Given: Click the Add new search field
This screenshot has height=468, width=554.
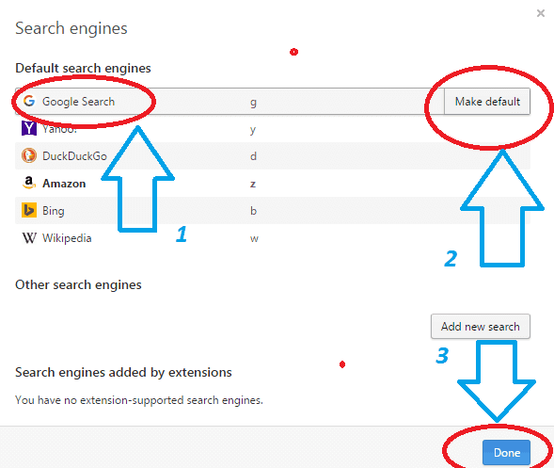Looking at the screenshot, I should click(481, 326).
